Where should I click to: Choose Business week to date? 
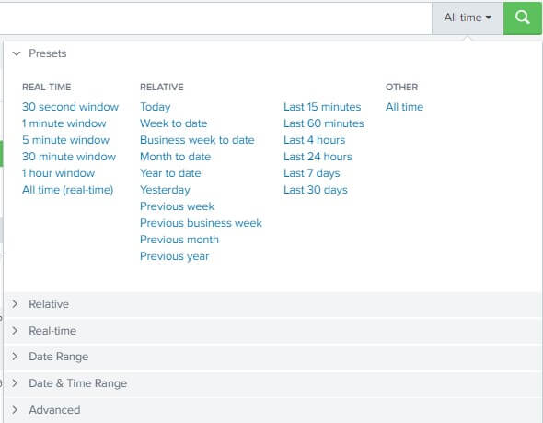point(197,140)
